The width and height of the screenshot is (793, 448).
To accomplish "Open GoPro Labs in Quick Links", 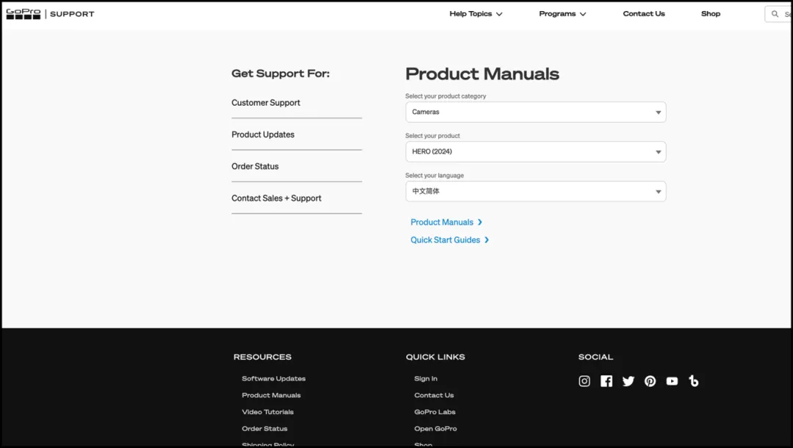I will pos(435,412).
